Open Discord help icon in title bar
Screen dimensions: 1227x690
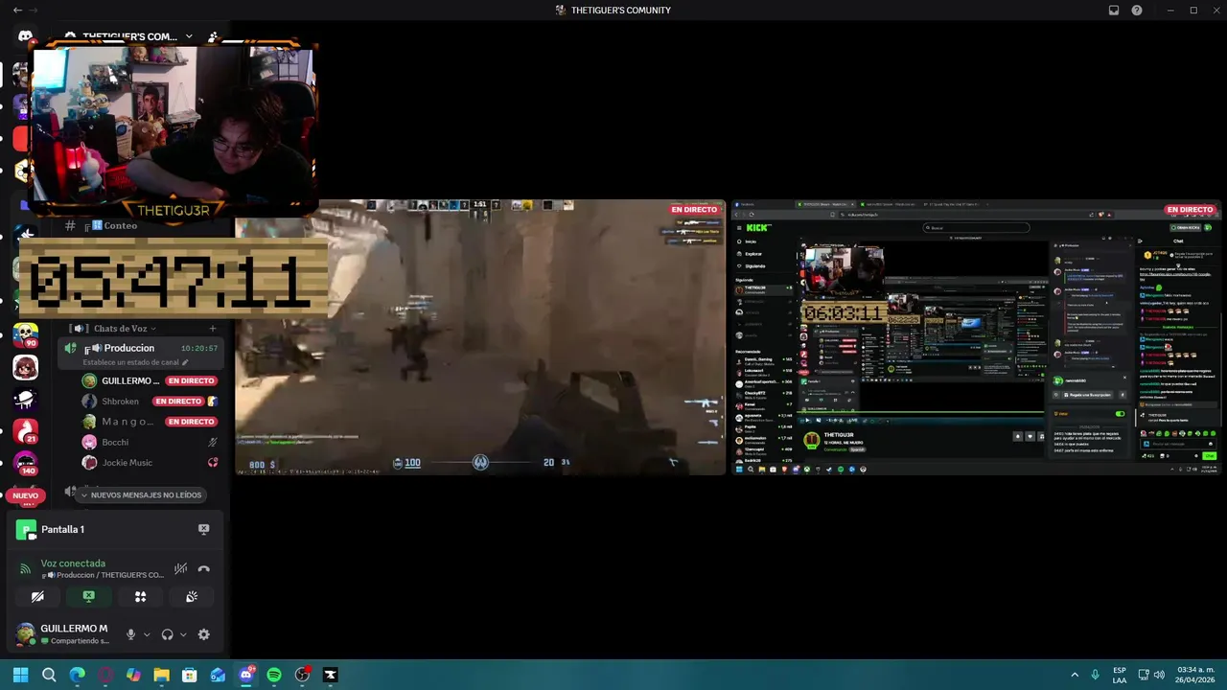coord(1137,10)
